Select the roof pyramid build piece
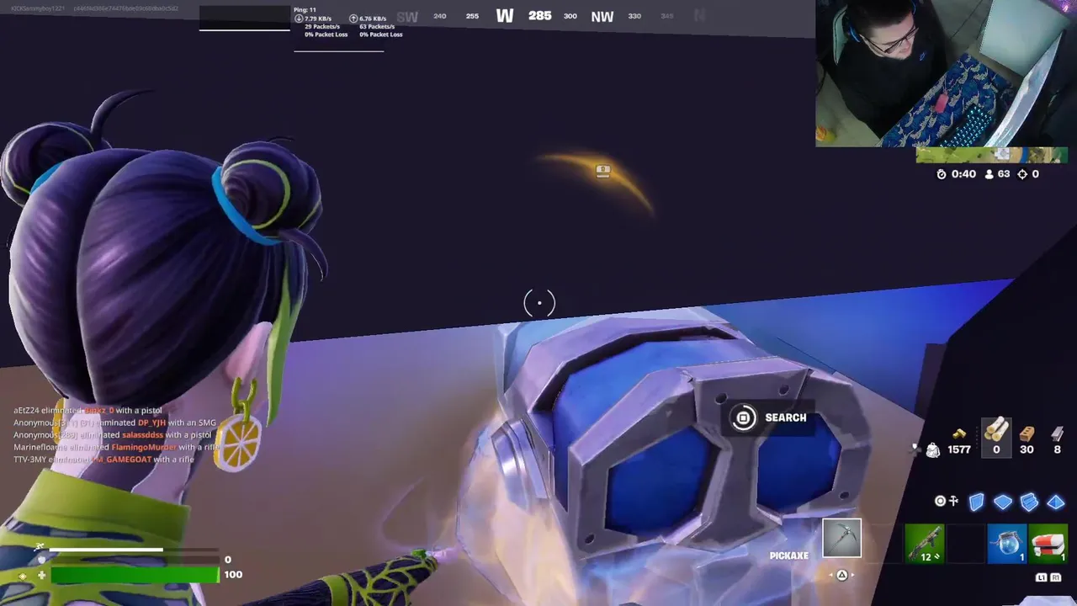The height and width of the screenshot is (606, 1077). pyautogui.click(x=1056, y=502)
